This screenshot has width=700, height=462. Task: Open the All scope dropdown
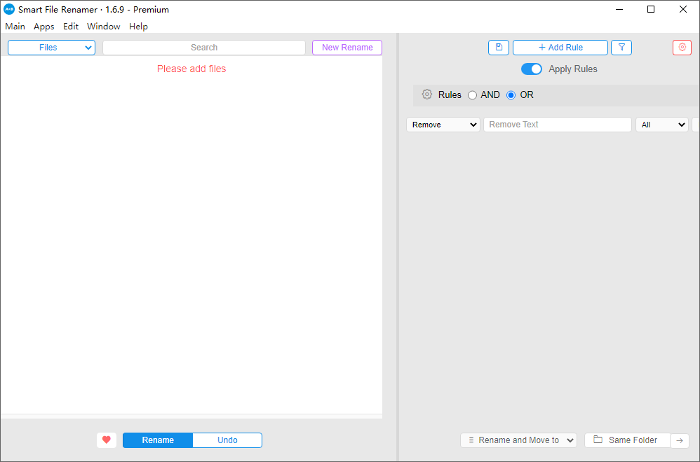point(663,125)
